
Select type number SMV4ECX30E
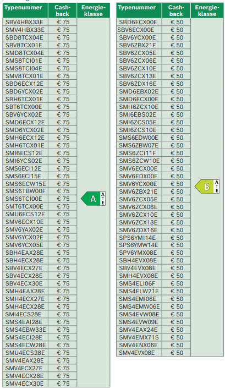[24, 383]
